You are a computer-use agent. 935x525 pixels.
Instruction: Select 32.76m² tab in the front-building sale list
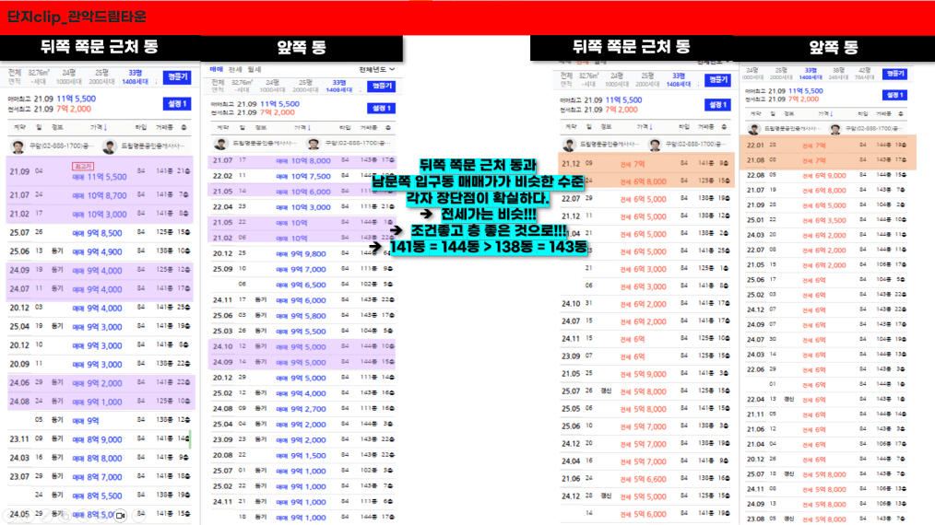(242, 86)
